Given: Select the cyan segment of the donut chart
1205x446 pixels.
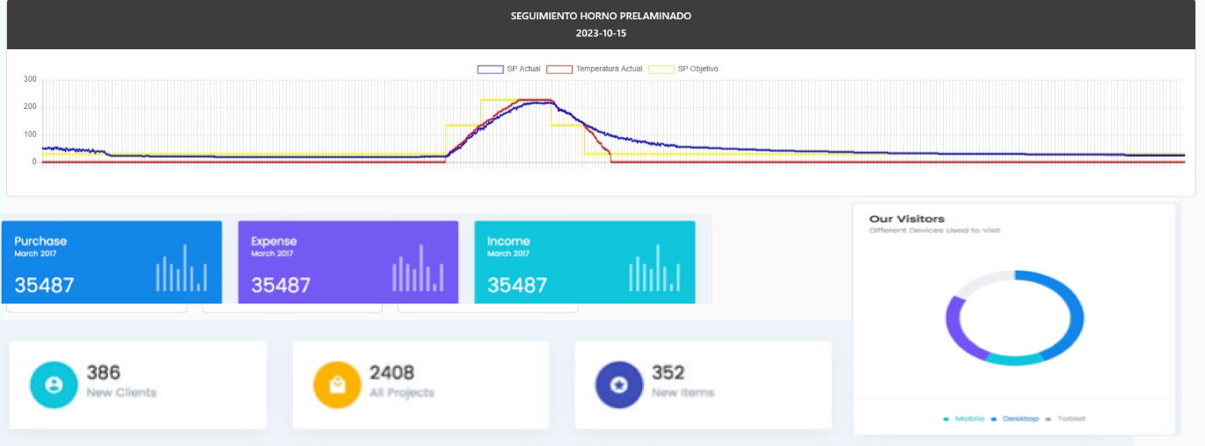Looking at the screenshot, I should tap(1013, 359).
